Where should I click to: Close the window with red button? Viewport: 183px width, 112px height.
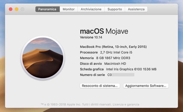tap(10, 9)
